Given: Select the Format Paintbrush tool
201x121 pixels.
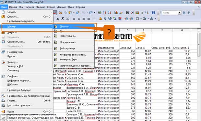Looking at the screenshot, I should pyautogui.click(x=77, y=13).
